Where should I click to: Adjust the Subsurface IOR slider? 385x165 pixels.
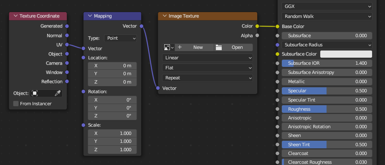click(x=327, y=63)
